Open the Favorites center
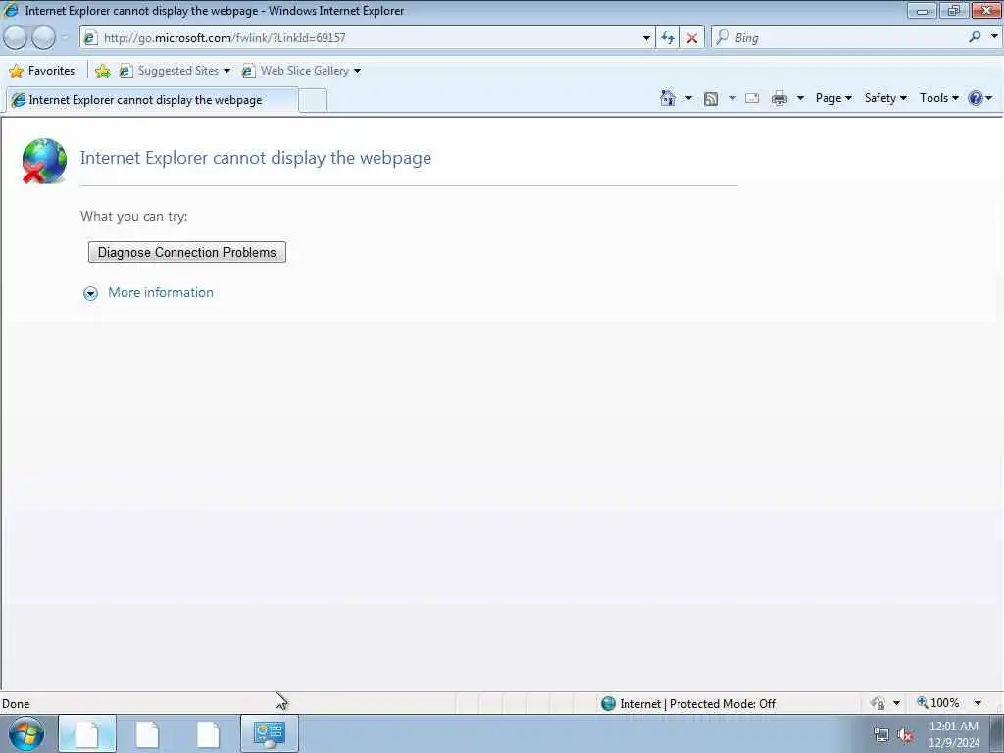The width and height of the screenshot is (1004, 753). [42, 71]
